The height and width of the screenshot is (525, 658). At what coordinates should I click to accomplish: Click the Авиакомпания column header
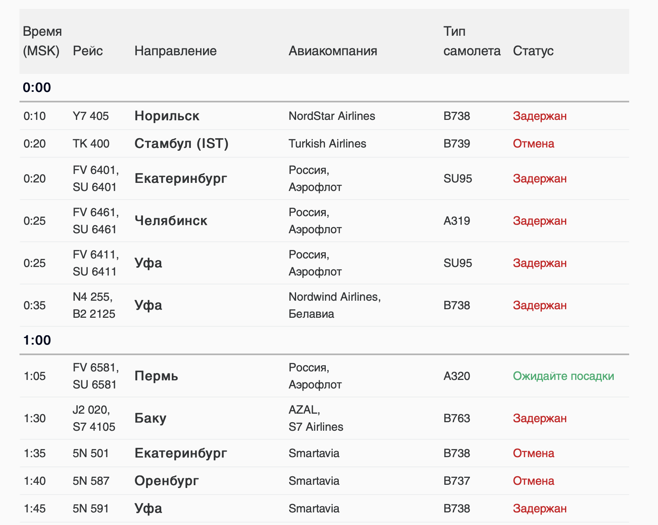333,51
